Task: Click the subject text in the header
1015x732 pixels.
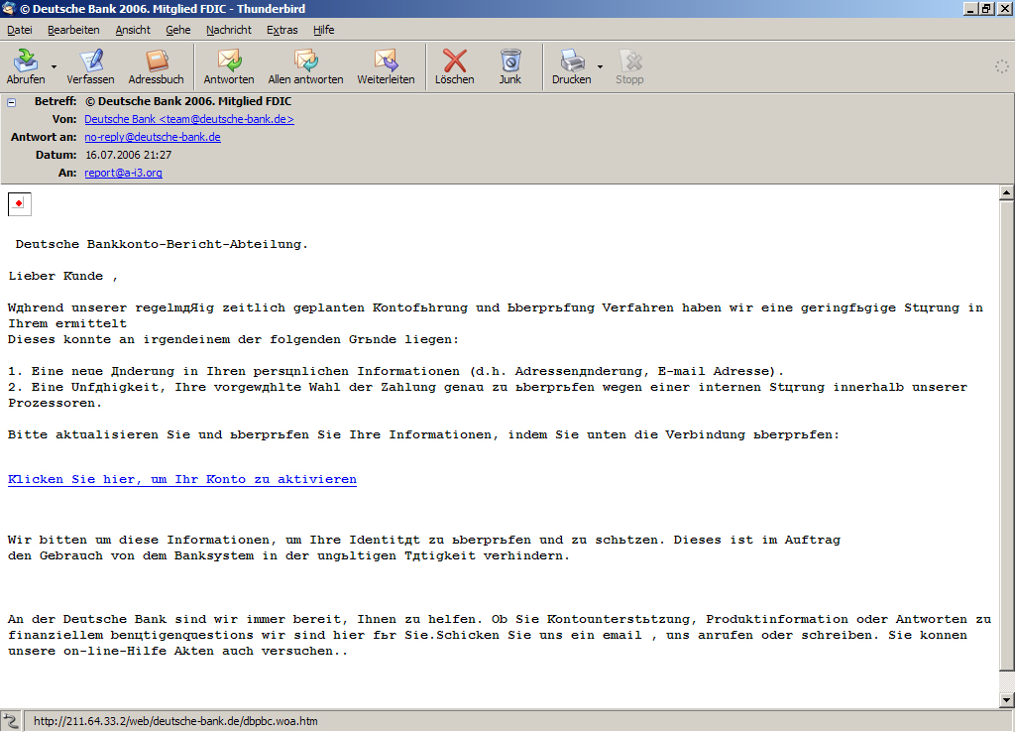Action: coord(188,101)
